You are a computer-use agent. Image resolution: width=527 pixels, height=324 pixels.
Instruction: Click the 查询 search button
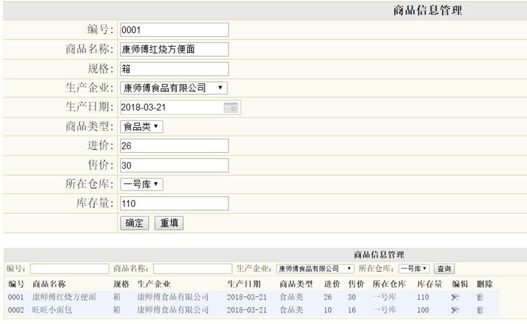click(444, 269)
